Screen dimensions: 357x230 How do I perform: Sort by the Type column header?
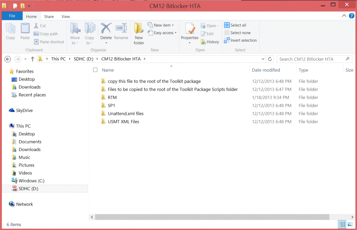point(303,70)
